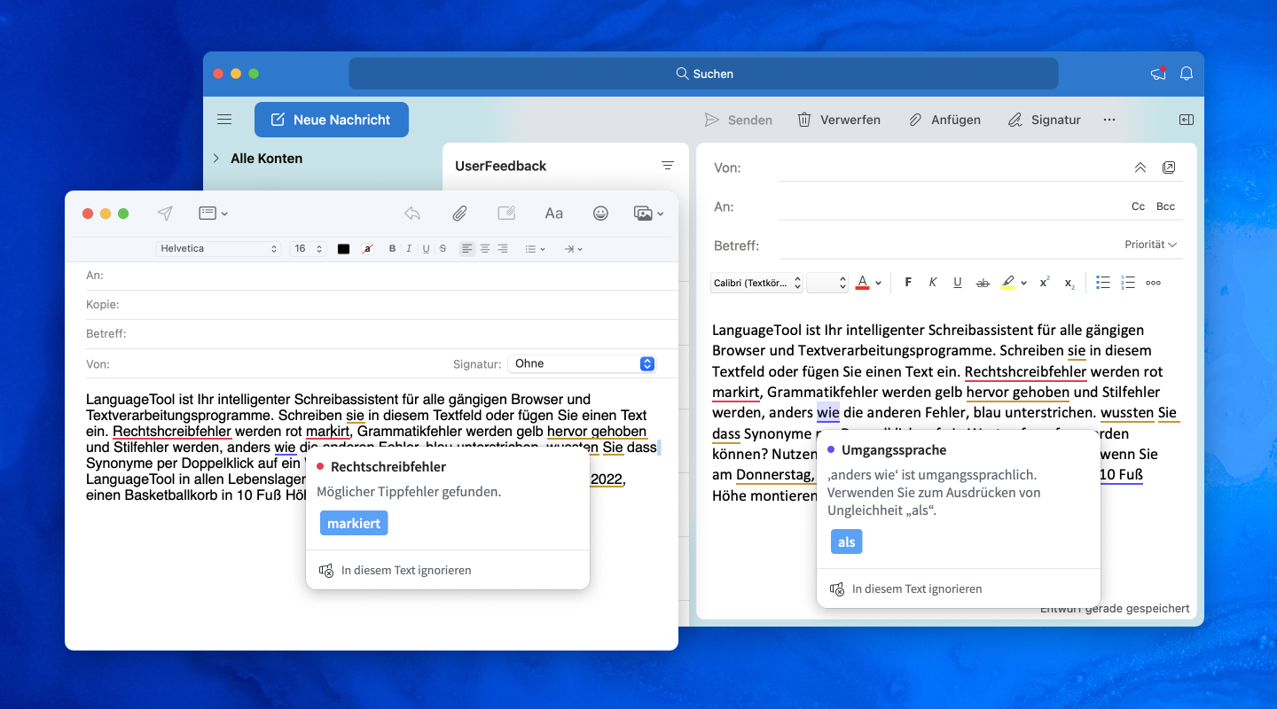Apply yellow highlighter in Outlook format bar
This screenshot has height=709, width=1277.
(x=1007, y=283)
